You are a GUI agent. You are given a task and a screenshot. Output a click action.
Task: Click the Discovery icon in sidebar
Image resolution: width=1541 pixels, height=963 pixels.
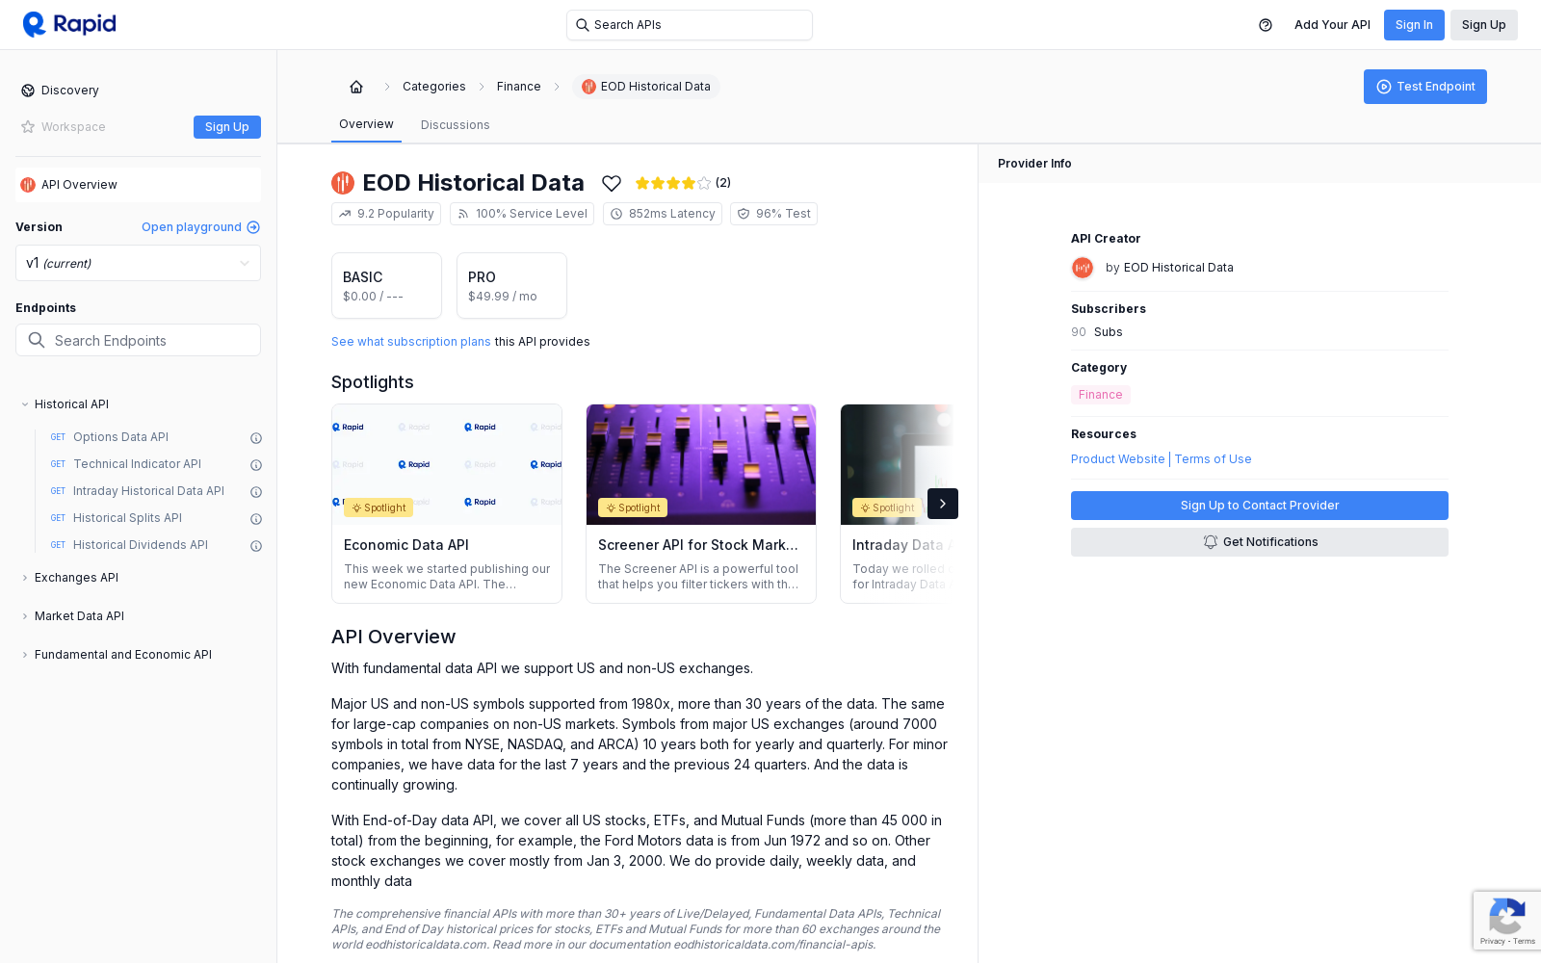[28, 91]
